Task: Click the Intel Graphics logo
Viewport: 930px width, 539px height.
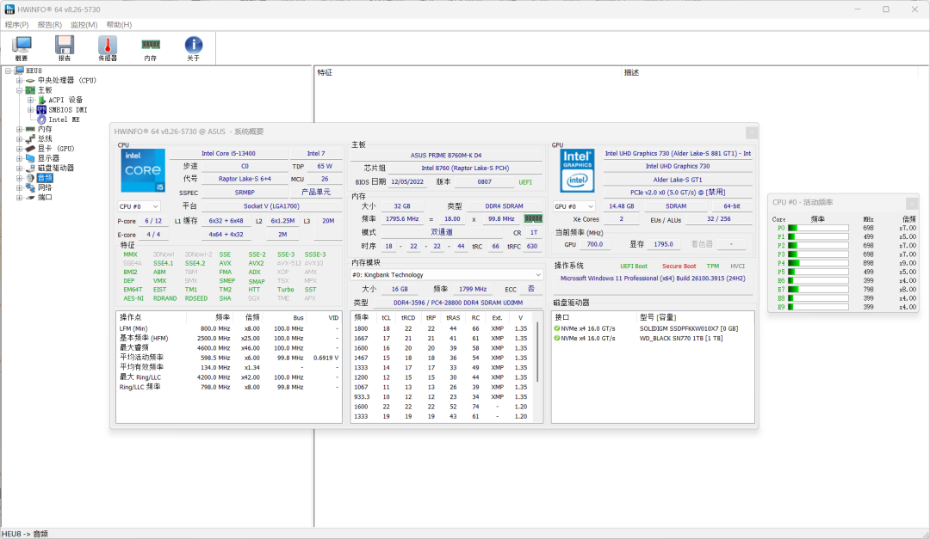Action: tap(577, 170)
